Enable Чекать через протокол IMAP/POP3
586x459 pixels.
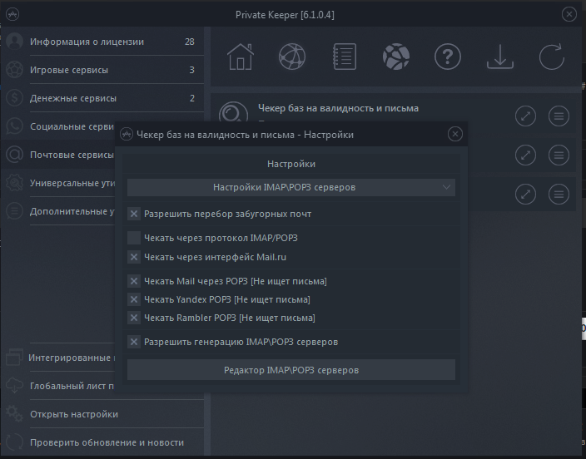pyautogui.click(x=134, y=238)
